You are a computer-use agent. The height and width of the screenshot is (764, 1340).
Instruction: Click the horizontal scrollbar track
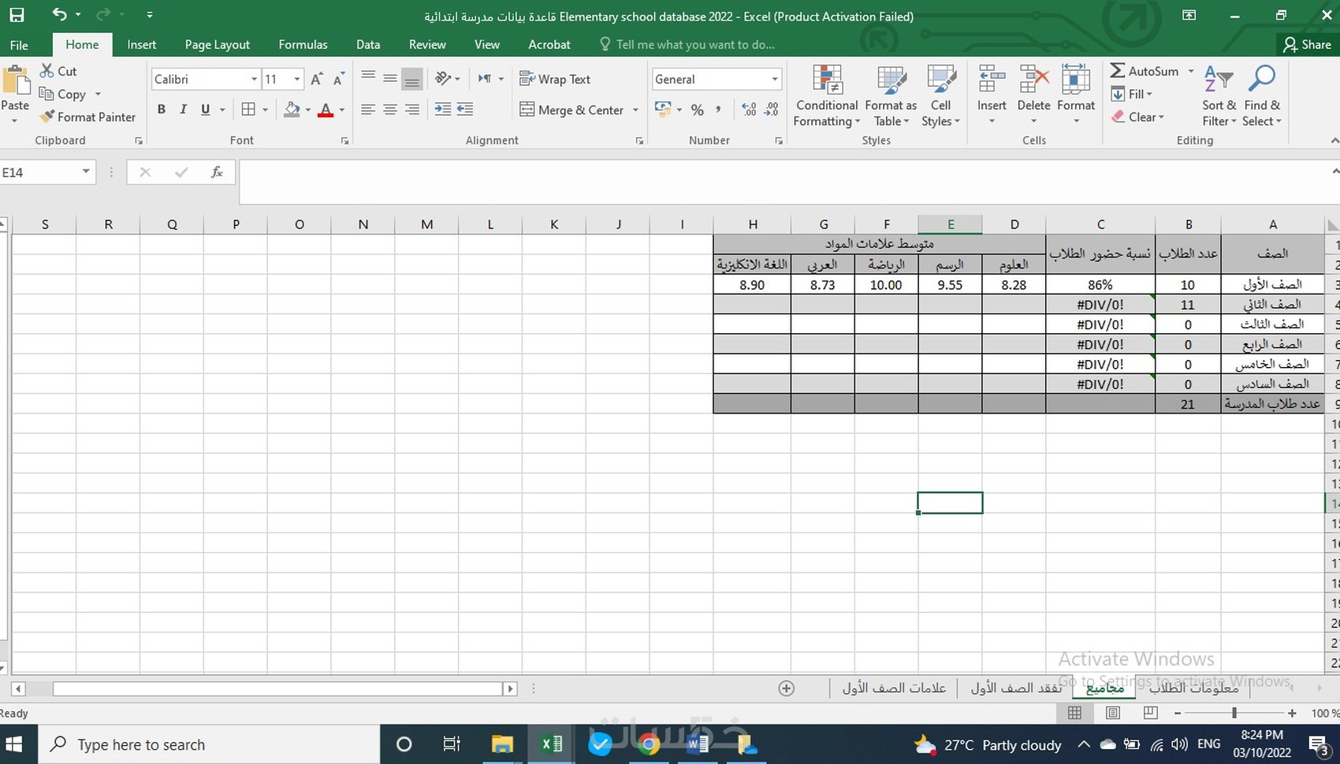(x=277, y=688)
